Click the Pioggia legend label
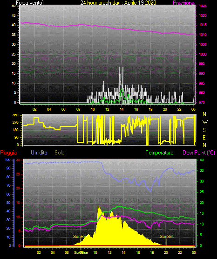 [x=8, y=153]
